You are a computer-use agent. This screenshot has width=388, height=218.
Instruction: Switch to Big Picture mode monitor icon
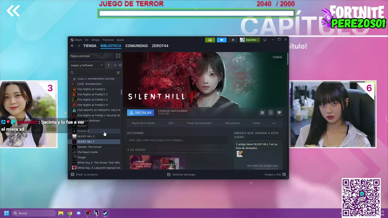[x=265, y=40]
